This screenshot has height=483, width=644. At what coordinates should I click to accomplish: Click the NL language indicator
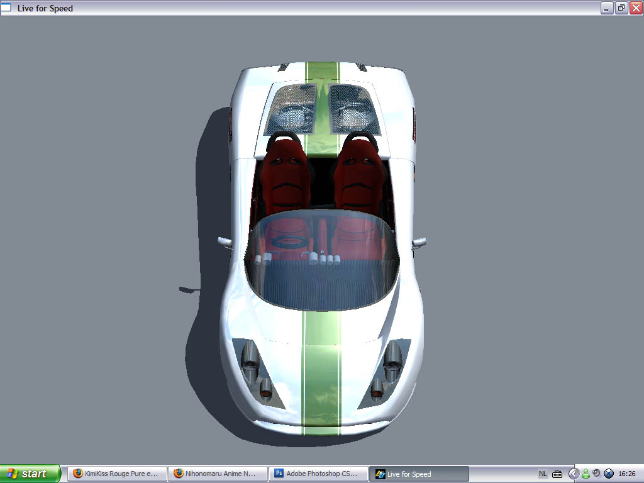543,474
